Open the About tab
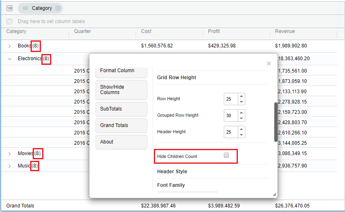This screenshot has width=345, height=212. click(121, 142)
